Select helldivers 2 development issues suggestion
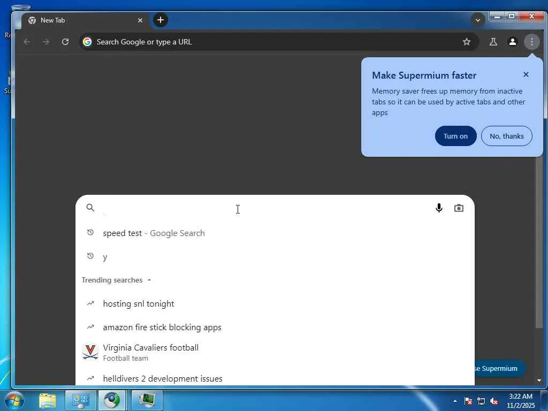Viewport: 548px width, 411px height. click(275, 378)
